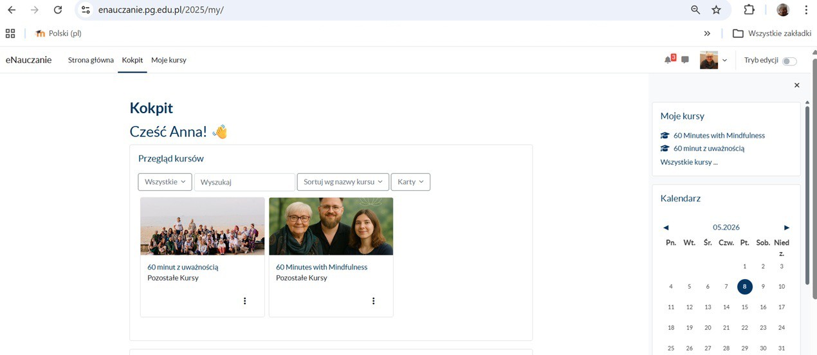Go to the previous calendar month with the left arrow

tap(666, 228)
